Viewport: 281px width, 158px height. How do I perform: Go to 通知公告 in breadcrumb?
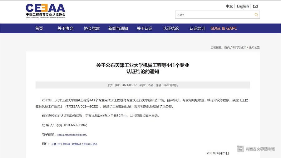254,47
